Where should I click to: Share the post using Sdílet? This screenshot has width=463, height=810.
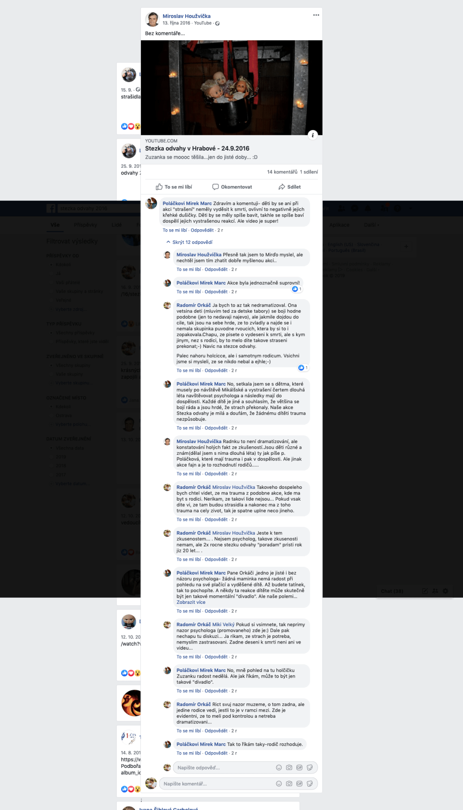[290, 187]
